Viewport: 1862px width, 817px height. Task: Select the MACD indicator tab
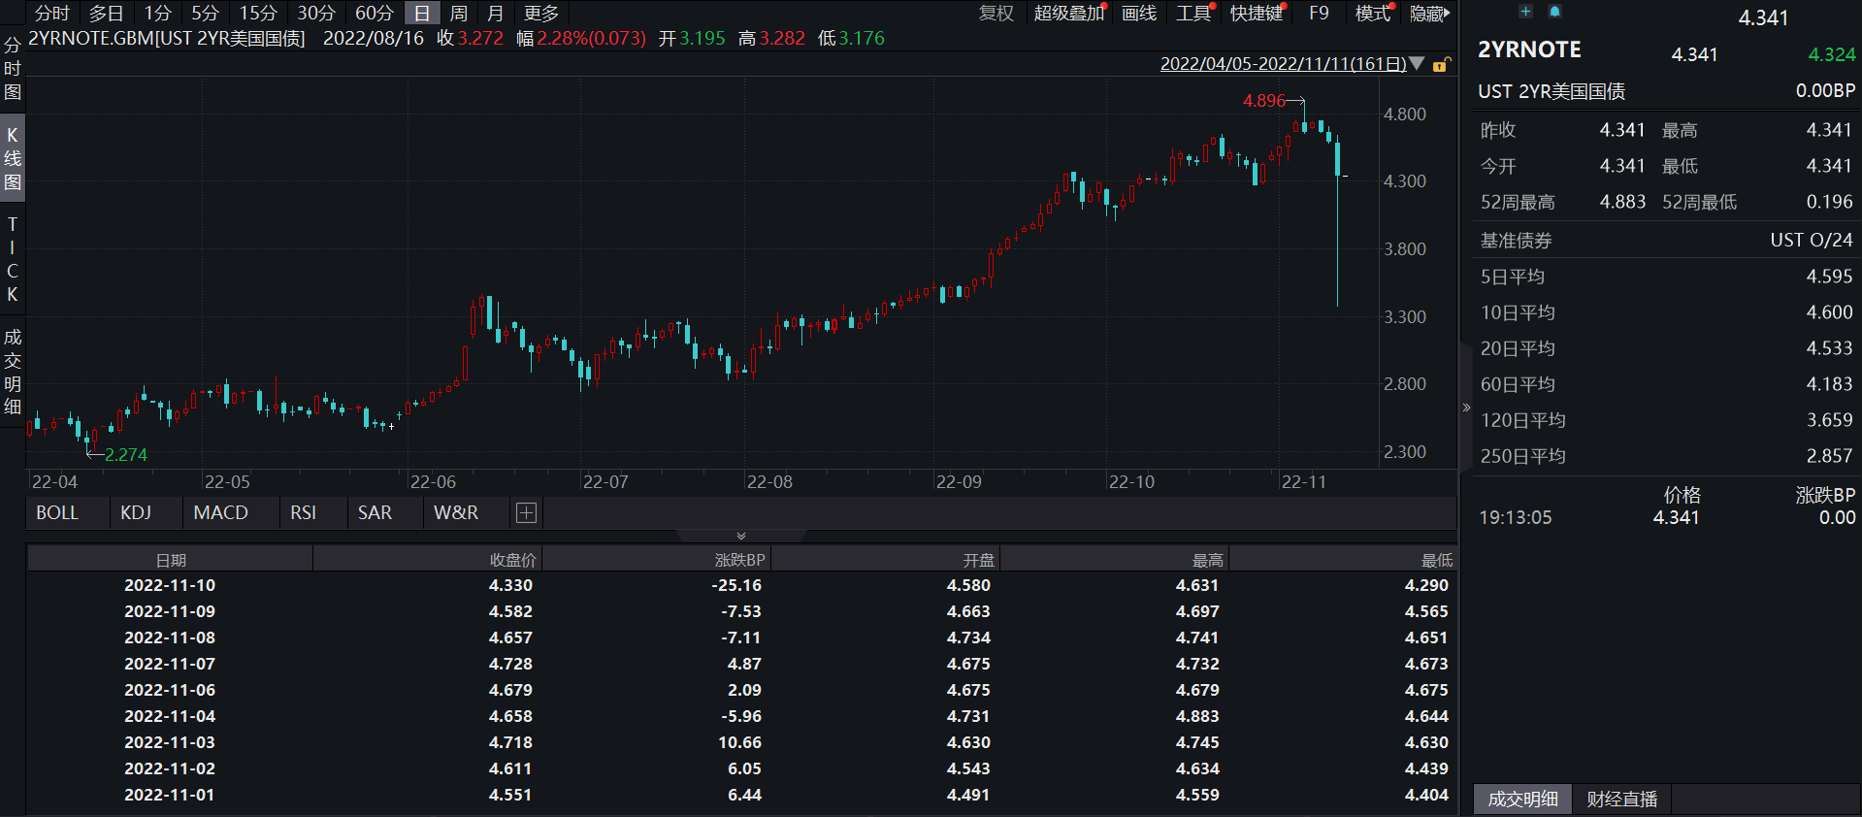[220, 513]
